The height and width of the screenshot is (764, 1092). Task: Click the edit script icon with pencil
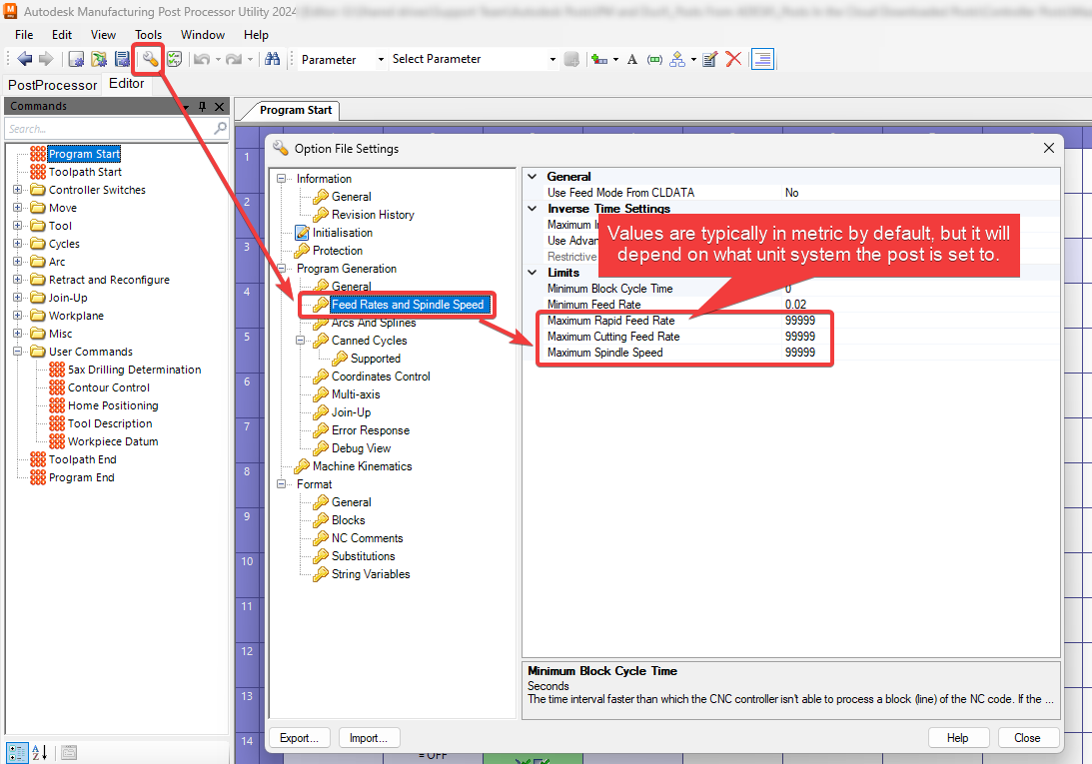coord(709,59)
